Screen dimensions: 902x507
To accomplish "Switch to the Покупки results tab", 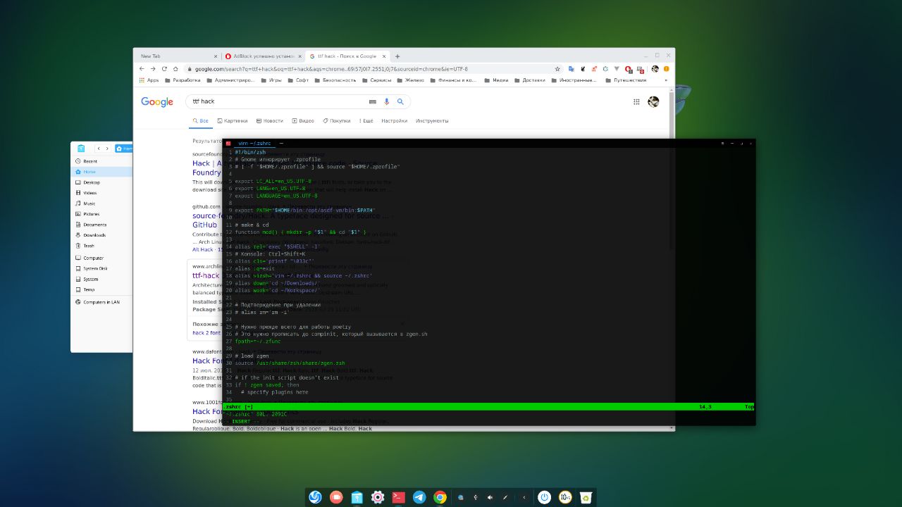I will pyautogui.click(x=337, y=120).
